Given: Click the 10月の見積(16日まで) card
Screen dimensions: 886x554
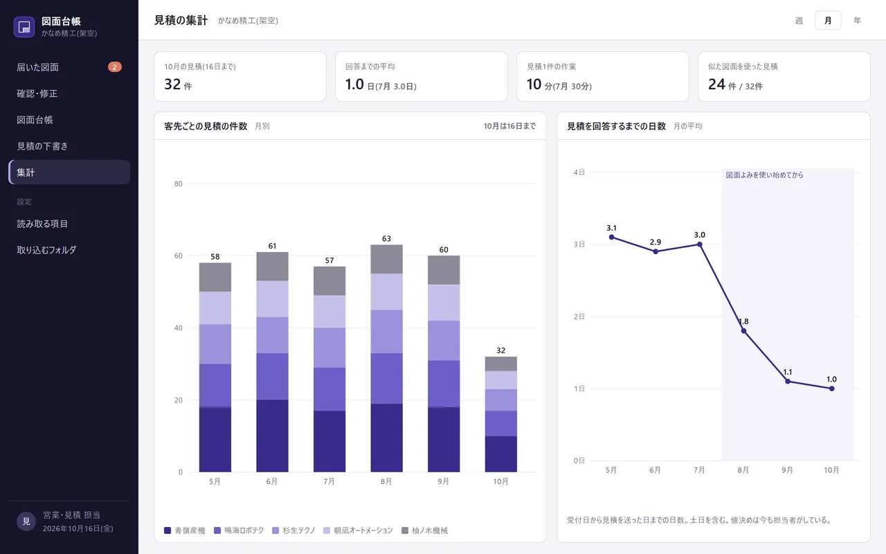Looking at the screenshot, I should tap(240, 76).
